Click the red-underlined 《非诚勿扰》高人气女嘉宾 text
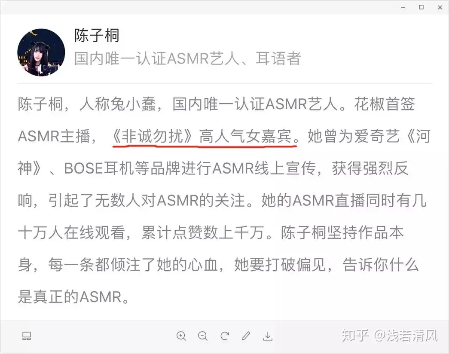 (205, 136)
